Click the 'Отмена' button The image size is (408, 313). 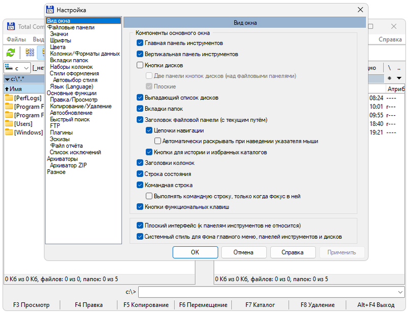[244, 252]
